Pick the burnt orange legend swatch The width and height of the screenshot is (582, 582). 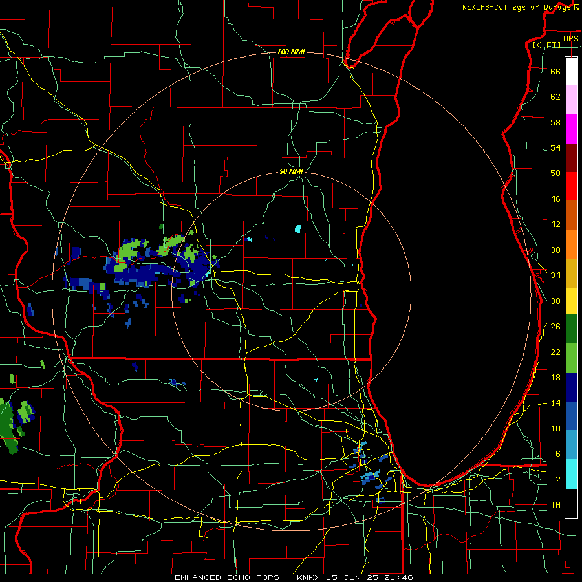571,215
